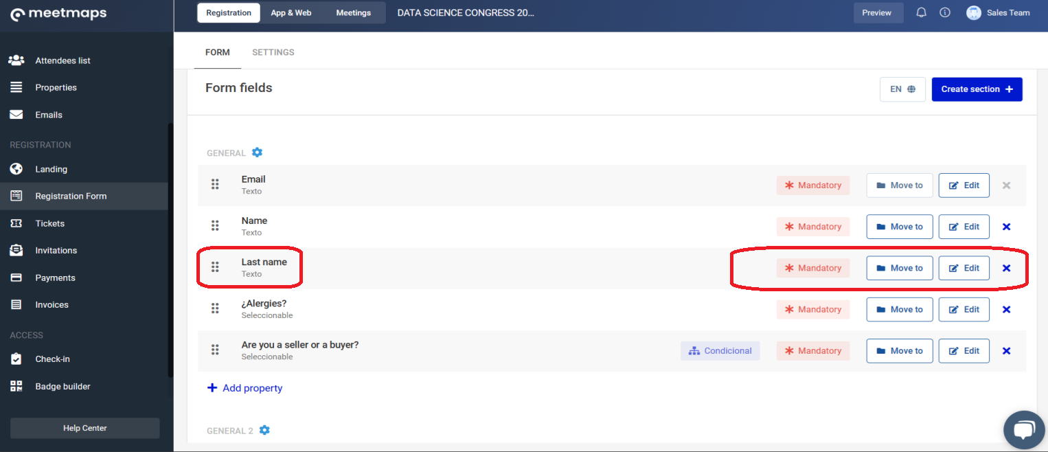Open the Badge builder
This screenshot has width=1048, height=452.
(62, 386)
